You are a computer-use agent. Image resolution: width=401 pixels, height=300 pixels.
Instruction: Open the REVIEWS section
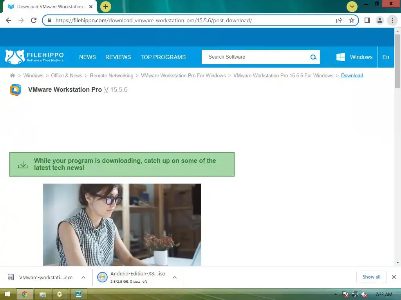(x=118, y=57)
